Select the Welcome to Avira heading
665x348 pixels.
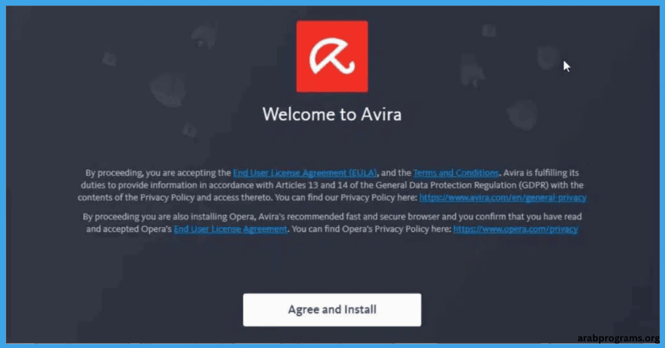332,114
